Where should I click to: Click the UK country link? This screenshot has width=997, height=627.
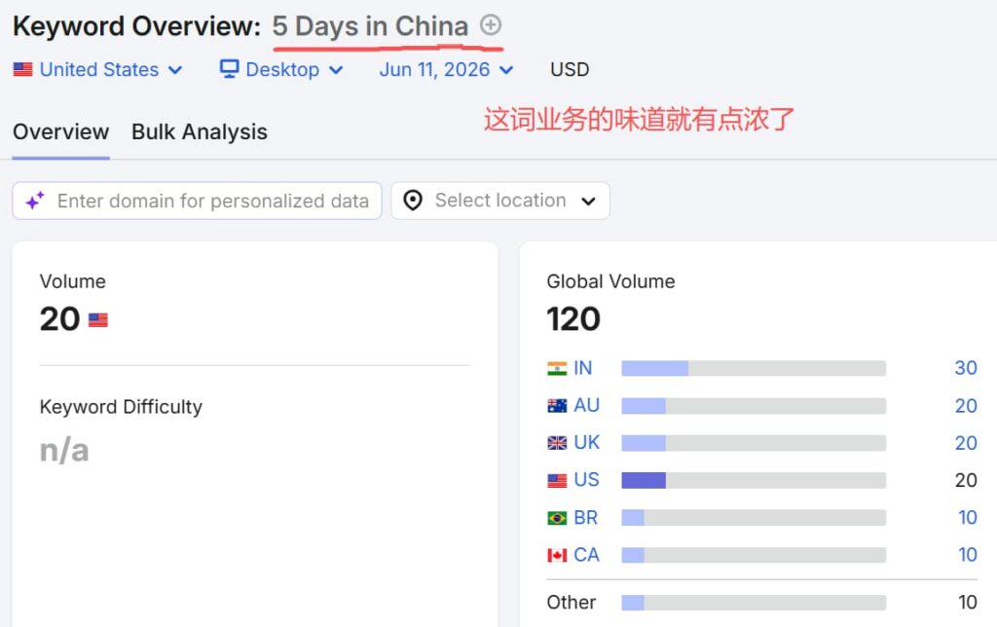click(x=586, y=442)
